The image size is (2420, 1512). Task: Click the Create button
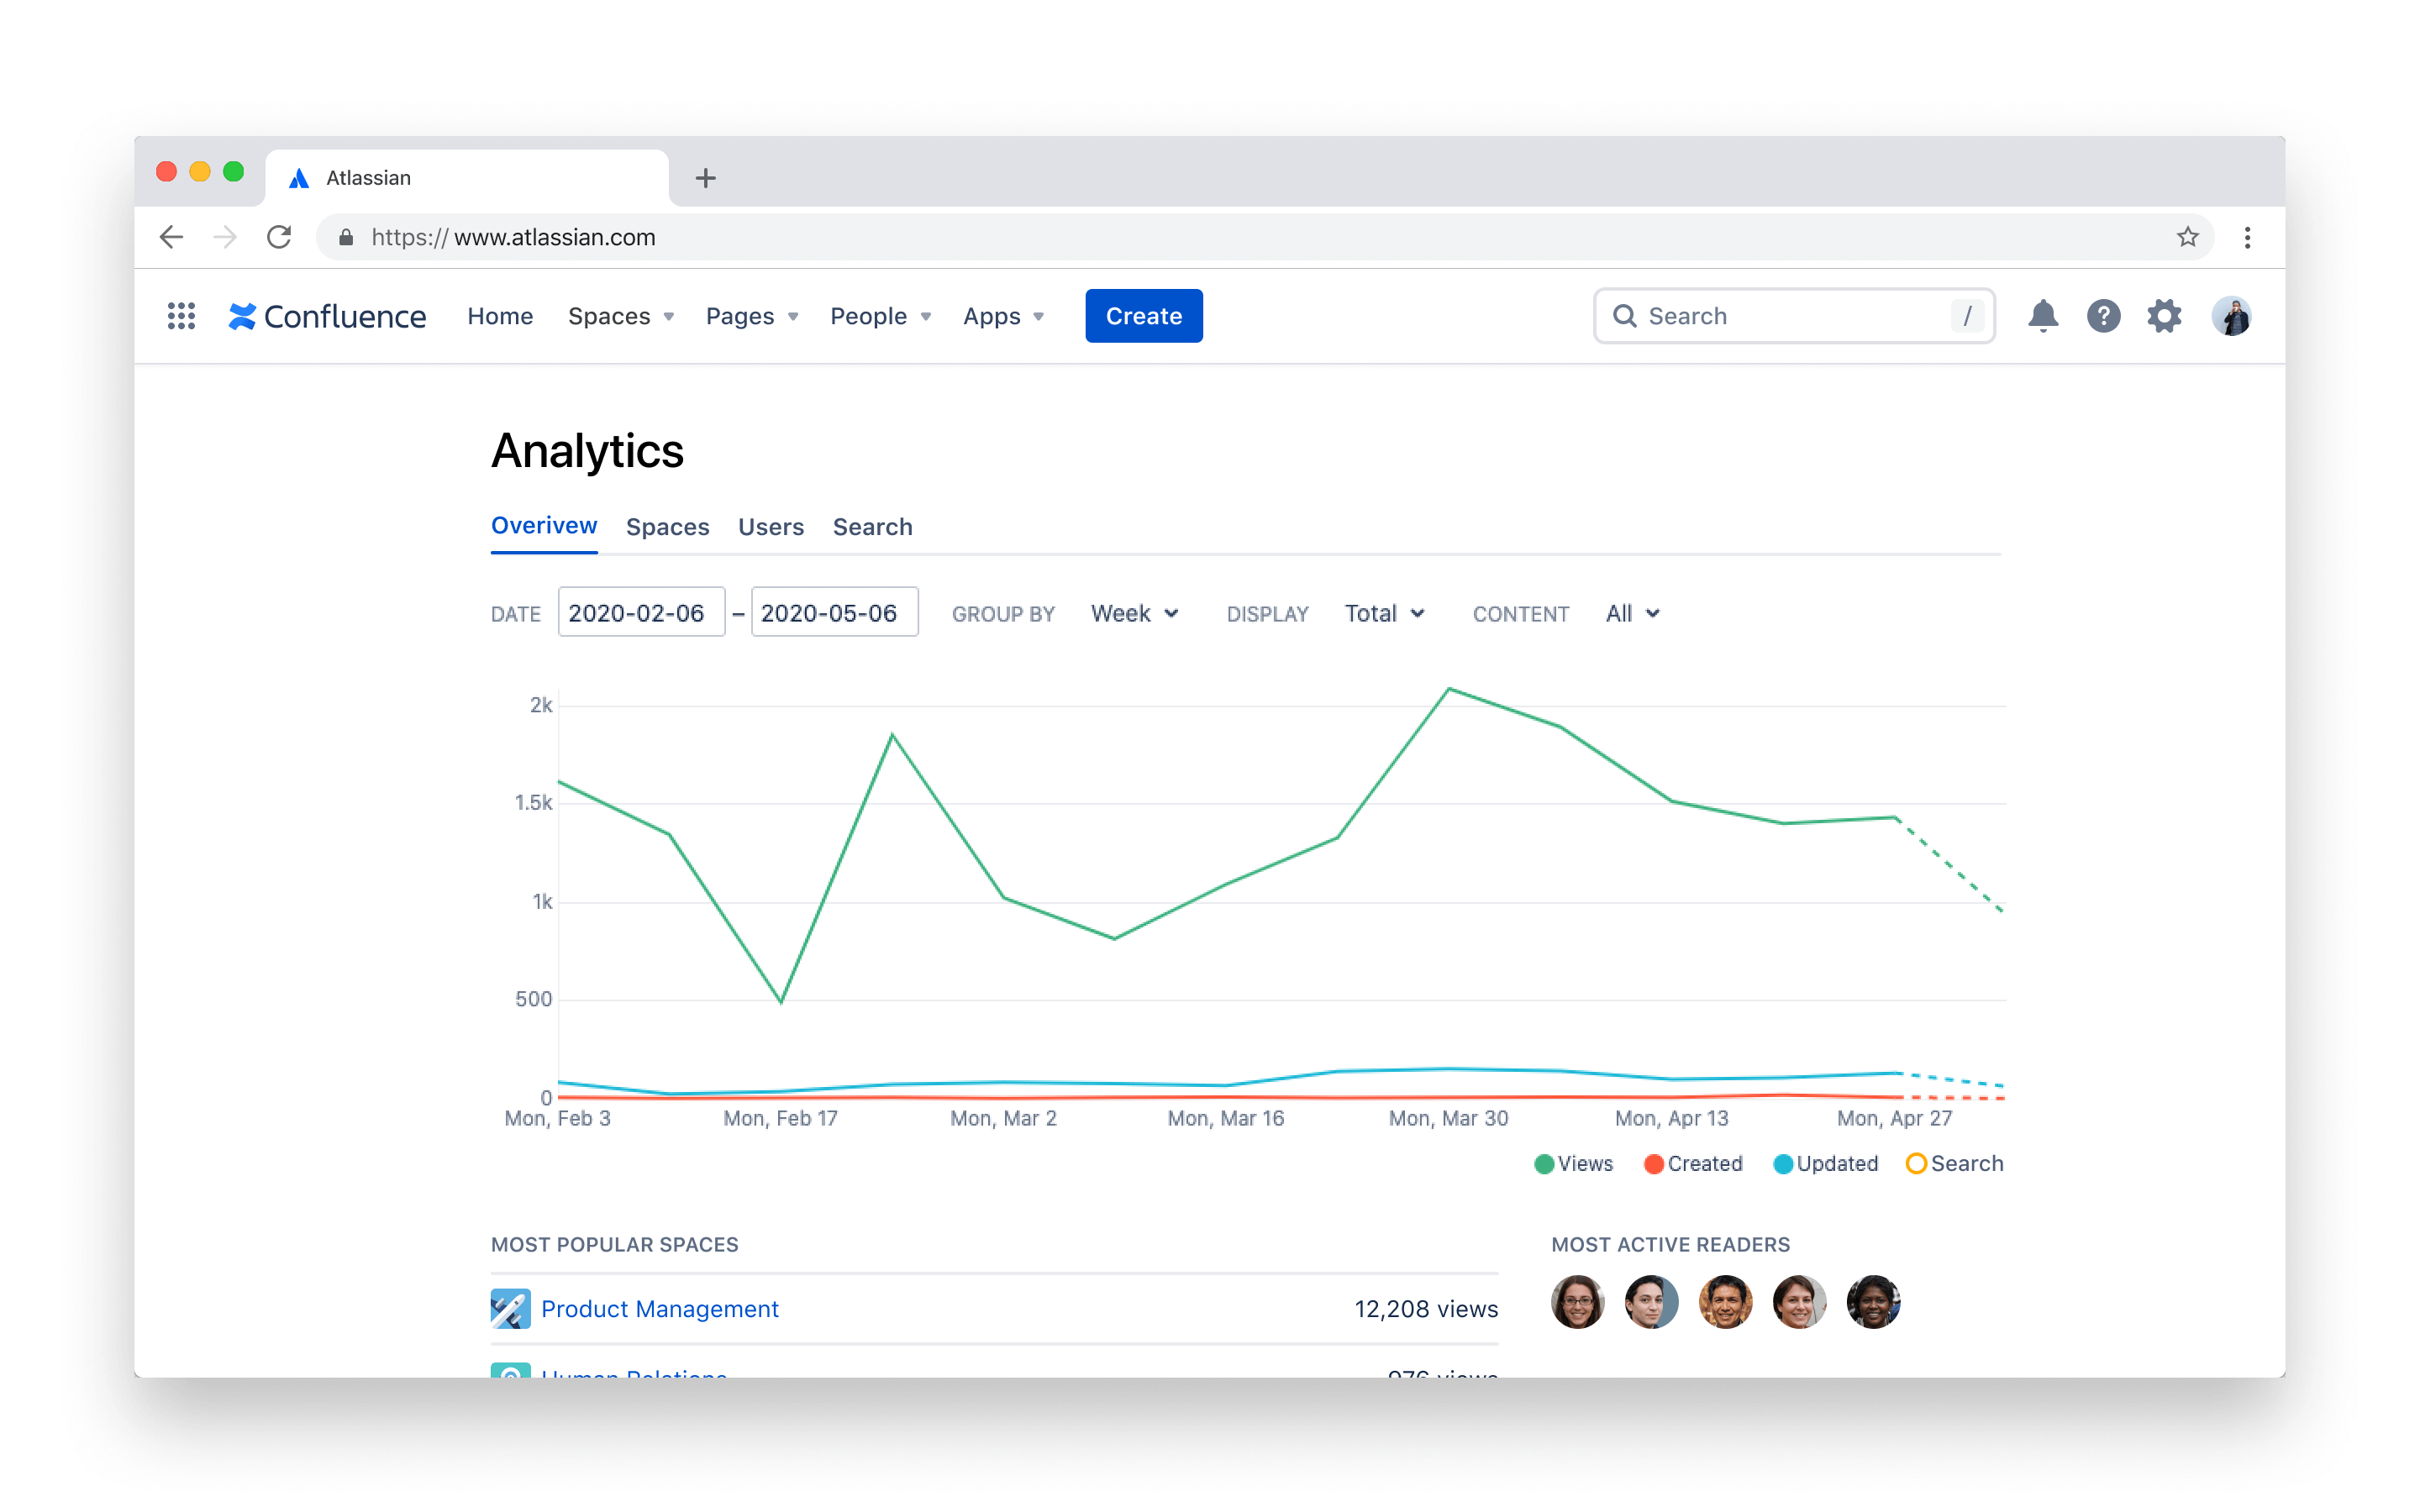coord(1143,315)
